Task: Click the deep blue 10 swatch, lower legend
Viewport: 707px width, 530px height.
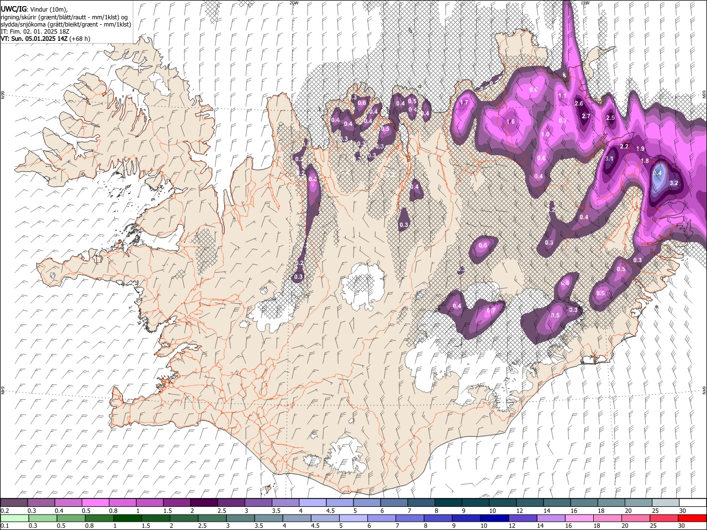Action: click(x=494, y=518)
